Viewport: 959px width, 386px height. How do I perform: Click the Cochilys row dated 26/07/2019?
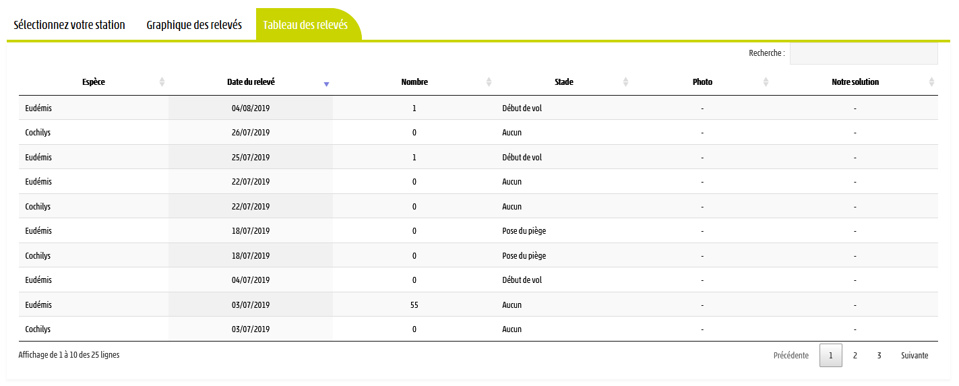[x=478, y=132]
